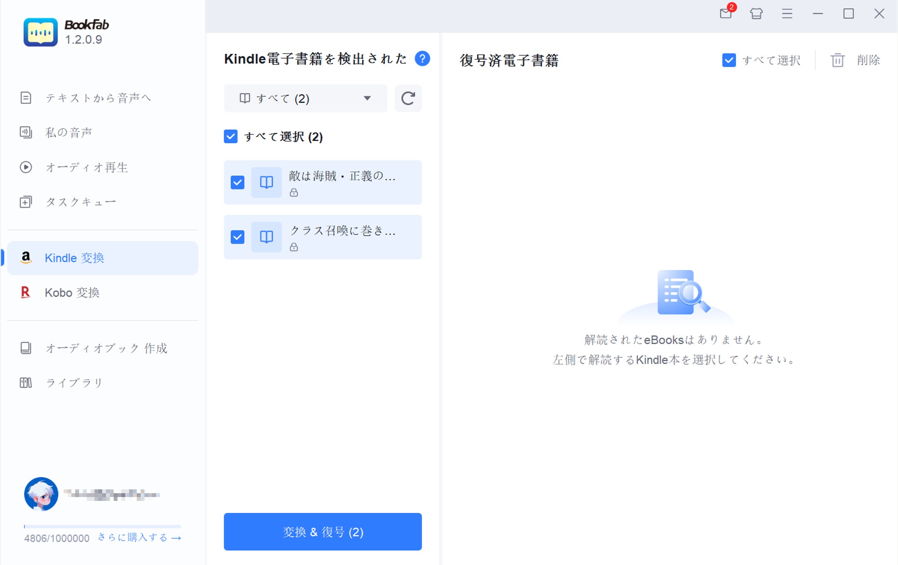The width and height of the screenshot is (898, 565).
Task: Click the trash delete icon
Action: pyautogui.click(x=837, y=60)
